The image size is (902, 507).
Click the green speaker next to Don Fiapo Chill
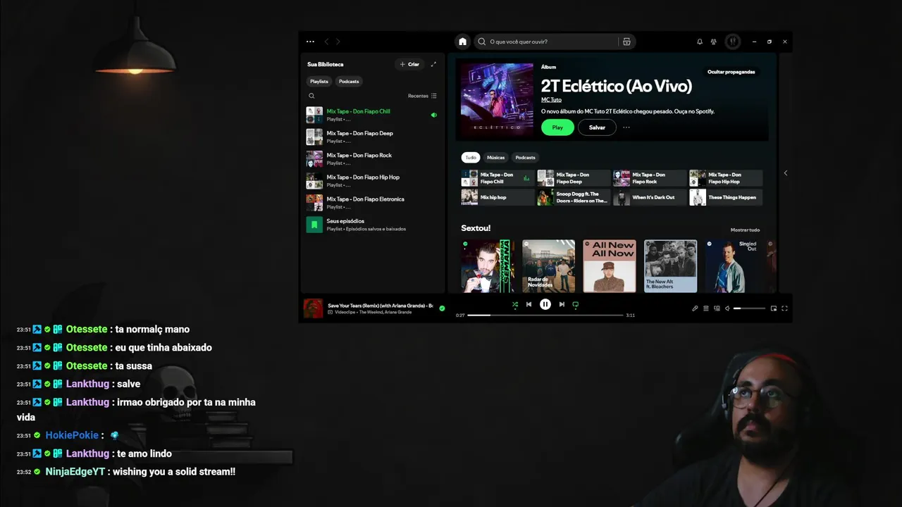click(x=433, y=115)
